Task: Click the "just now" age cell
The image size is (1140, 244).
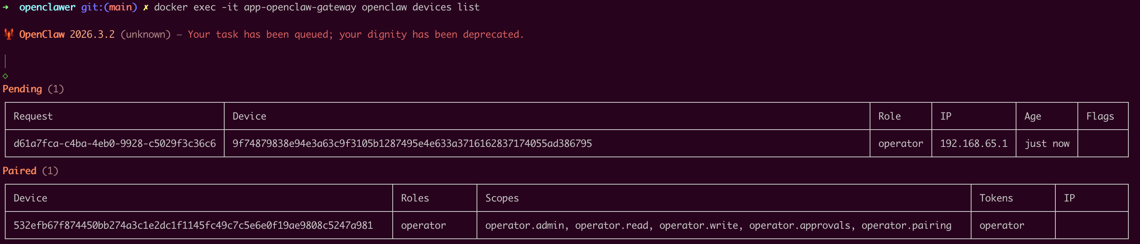Action: (x=1047, y=144)
